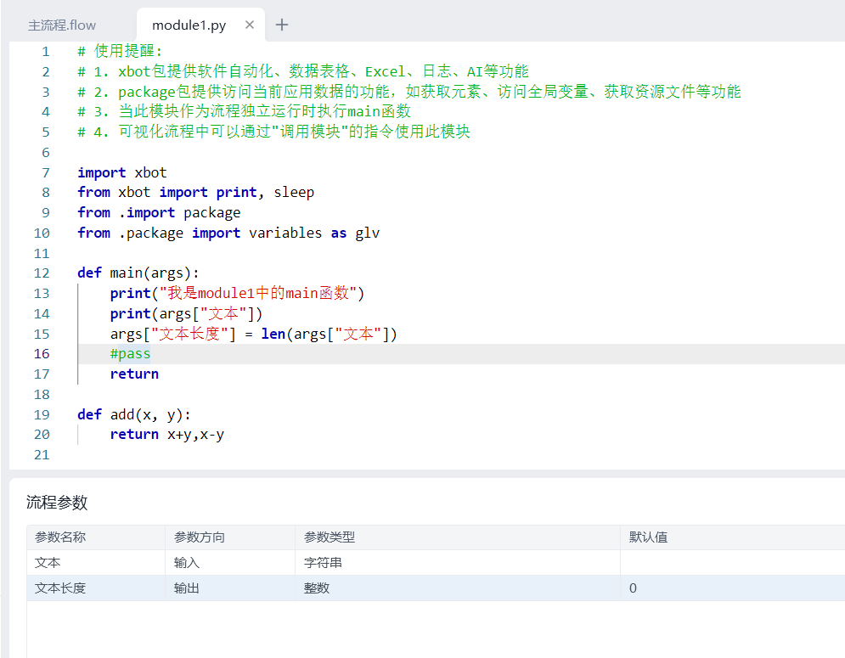Click the 'import xbot' statement
This screenshot has width=845, height=658.
point(121,172)
